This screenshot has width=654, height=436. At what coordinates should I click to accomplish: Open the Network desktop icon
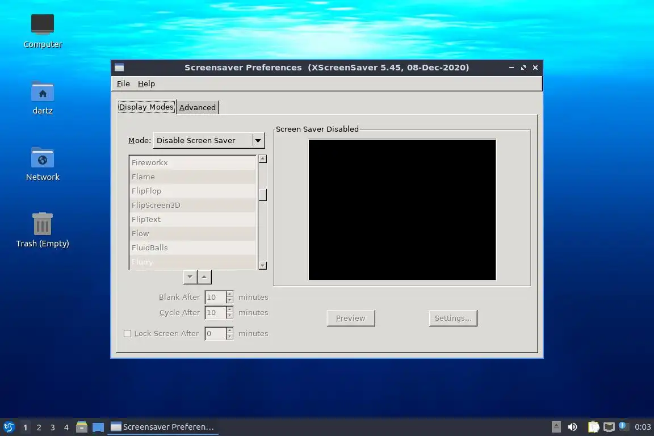tap(43, 165)
